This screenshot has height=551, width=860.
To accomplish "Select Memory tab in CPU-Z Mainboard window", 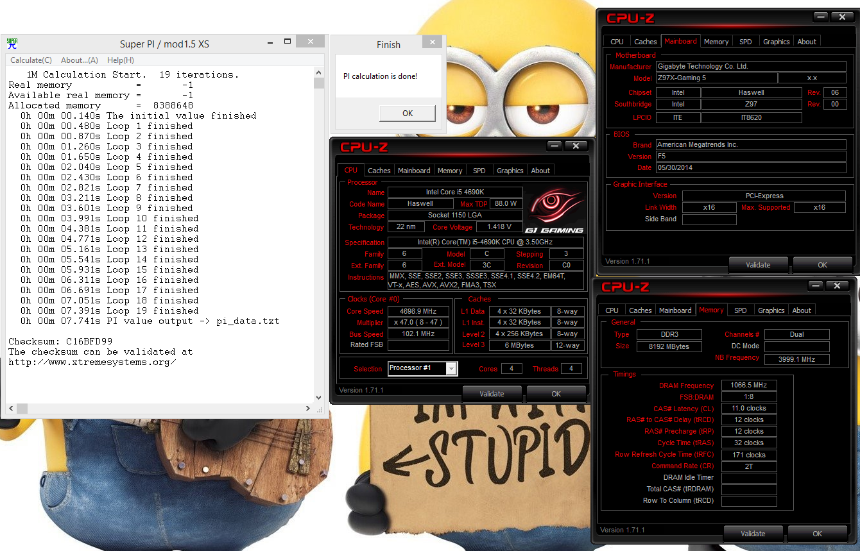I will point(716,42).
